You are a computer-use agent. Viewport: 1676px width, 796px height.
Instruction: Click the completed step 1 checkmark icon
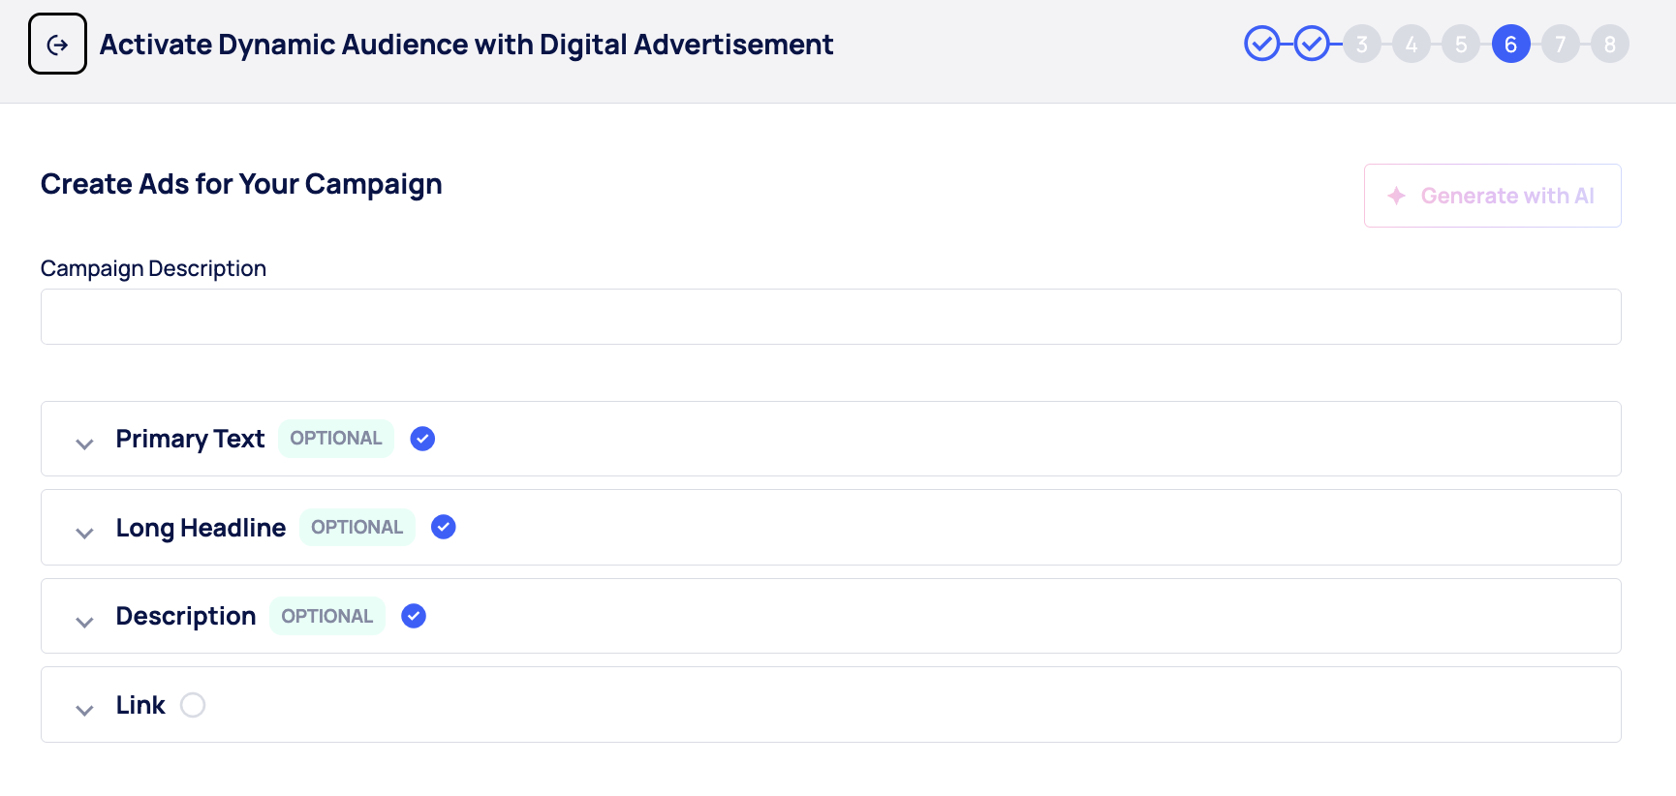pyautogui.click(x=1261, y=44)
